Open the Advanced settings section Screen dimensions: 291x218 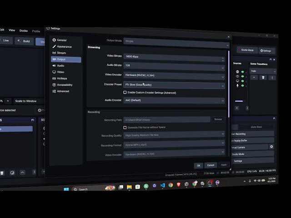pos(61,91)
